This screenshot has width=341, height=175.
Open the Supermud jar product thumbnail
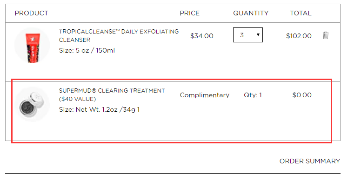click(x=32, y=104)
